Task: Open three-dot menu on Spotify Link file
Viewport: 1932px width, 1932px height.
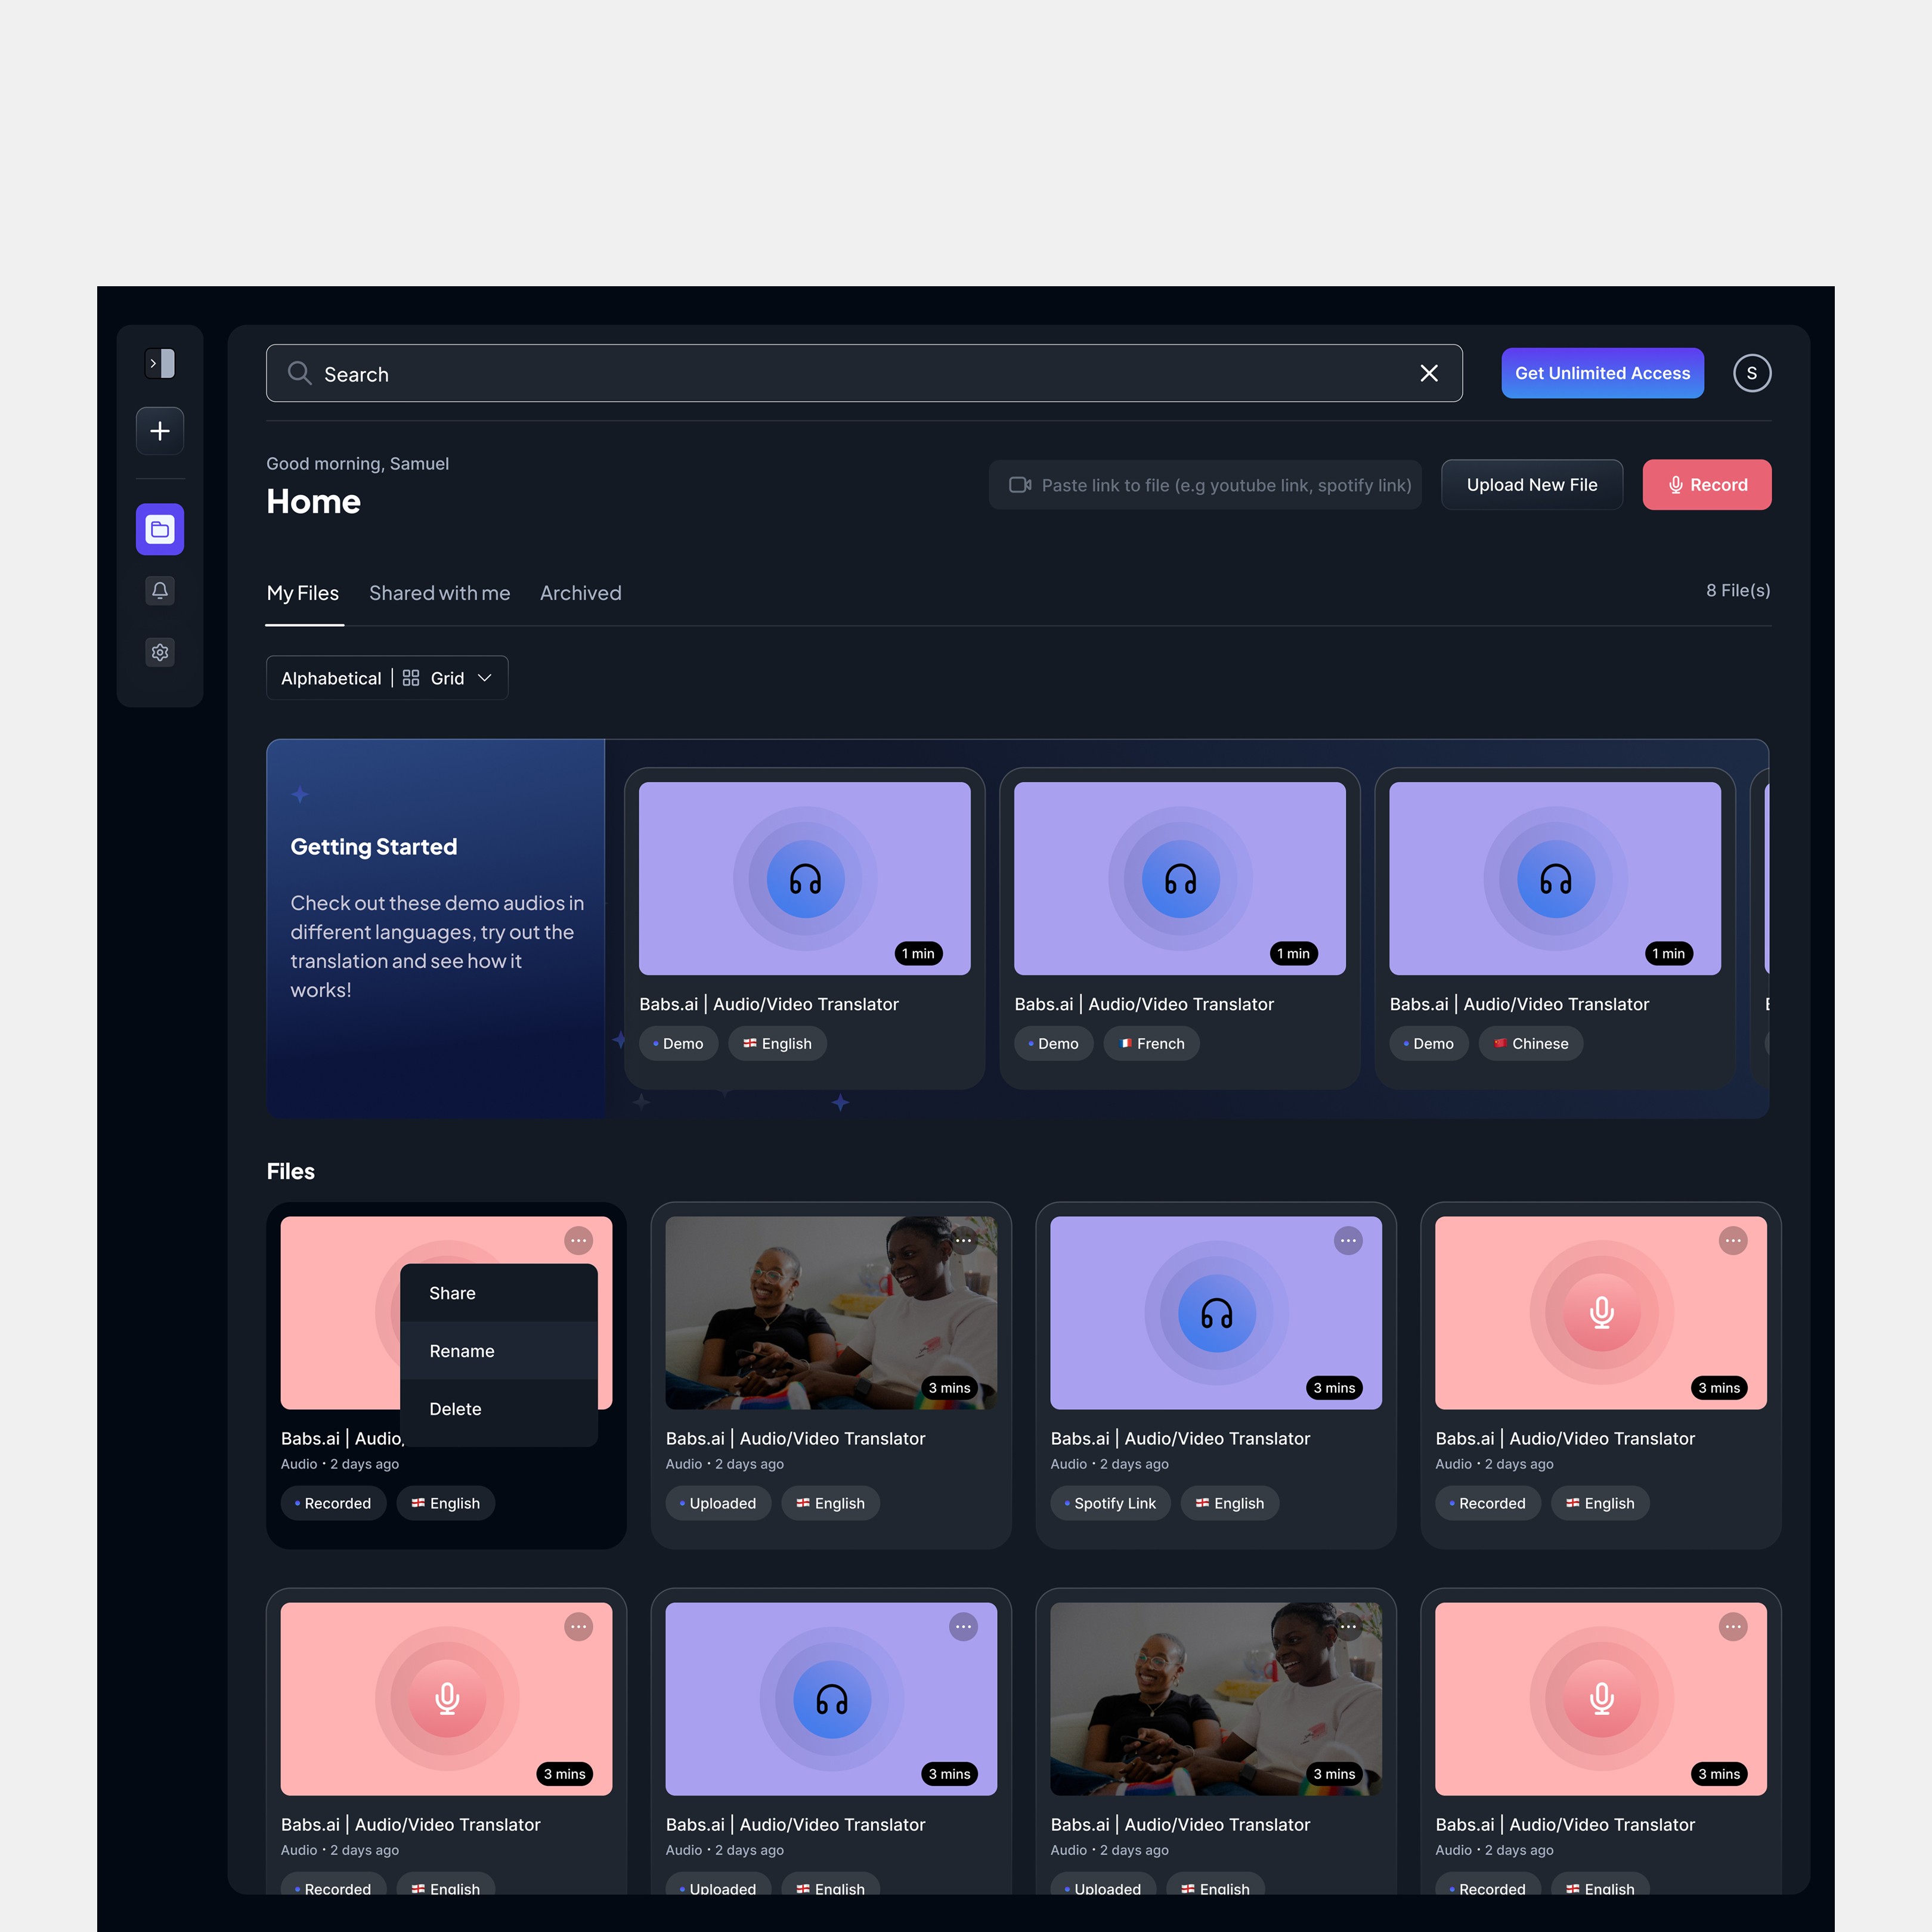Action: (x=1348, y=1240)
